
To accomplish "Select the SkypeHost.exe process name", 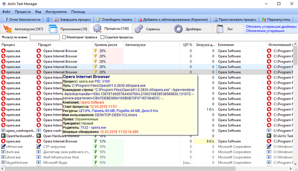I will tap(17, 162).
